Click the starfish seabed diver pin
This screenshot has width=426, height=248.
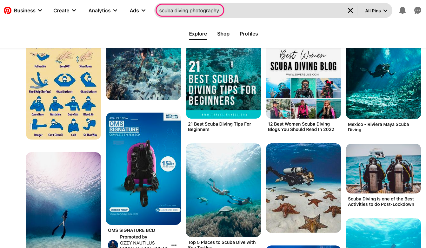click(303, 188)
